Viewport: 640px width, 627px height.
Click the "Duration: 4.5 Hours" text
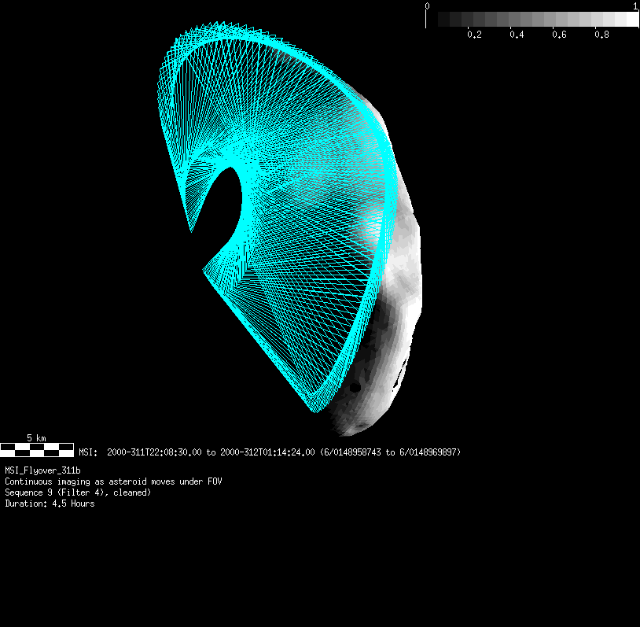point(50,503)
